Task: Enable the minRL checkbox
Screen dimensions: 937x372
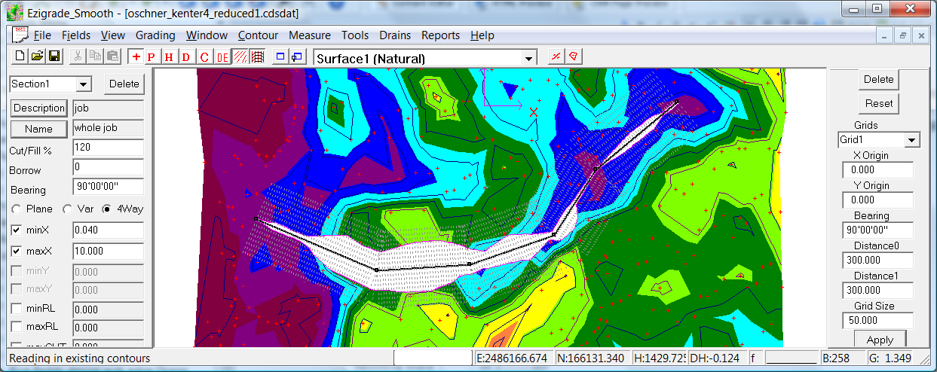Action: click(17, 308)
